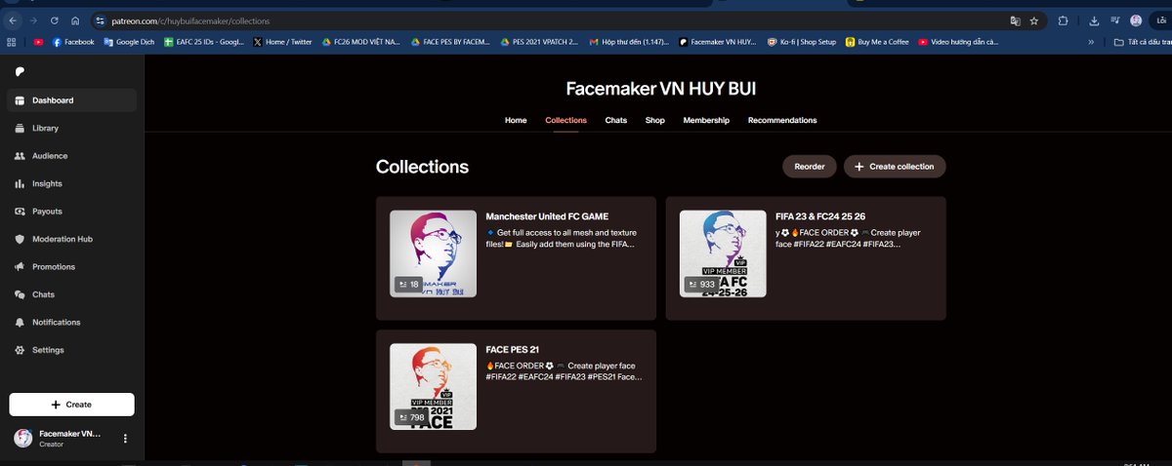
Task: Click the Manchester United collection thumbnail
Action: [x=433, y=254]
